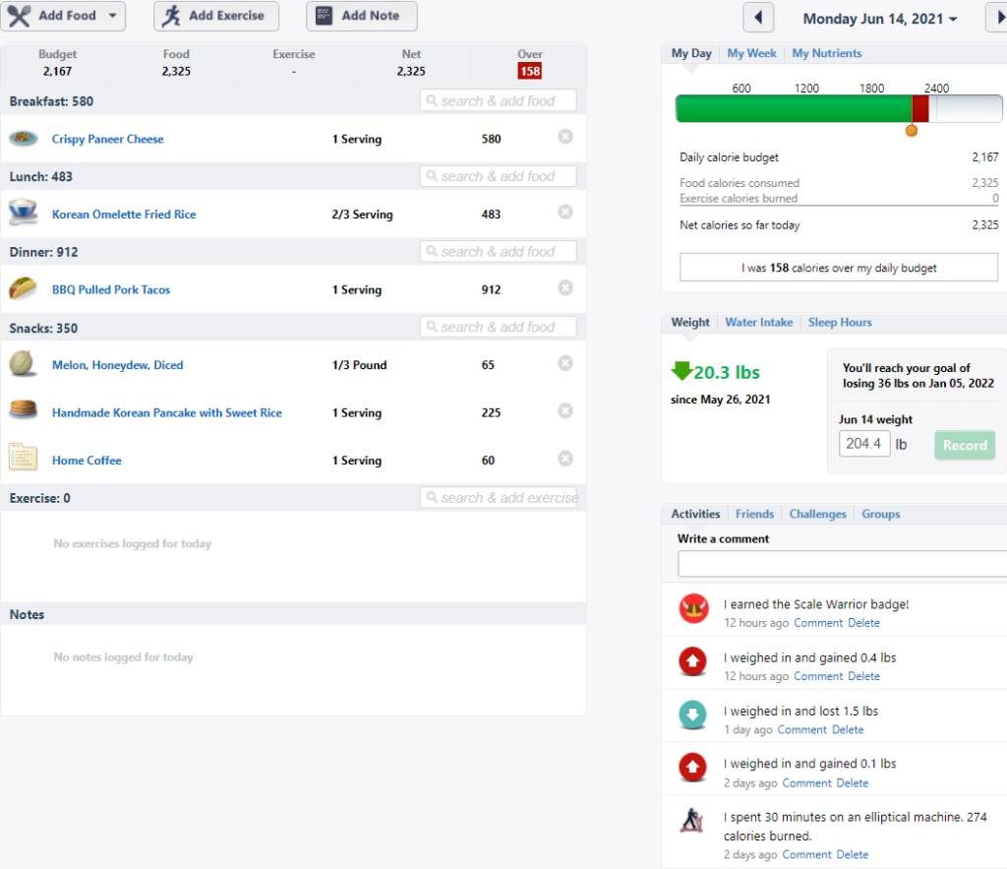
Task: Open the Water Intake tab
Action: (x=758, y=323)
